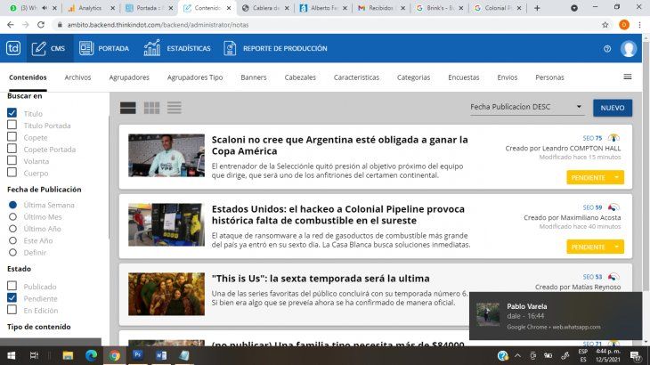
Task: Check the Volanta checkbox
Action: click(x=12, y=160)
